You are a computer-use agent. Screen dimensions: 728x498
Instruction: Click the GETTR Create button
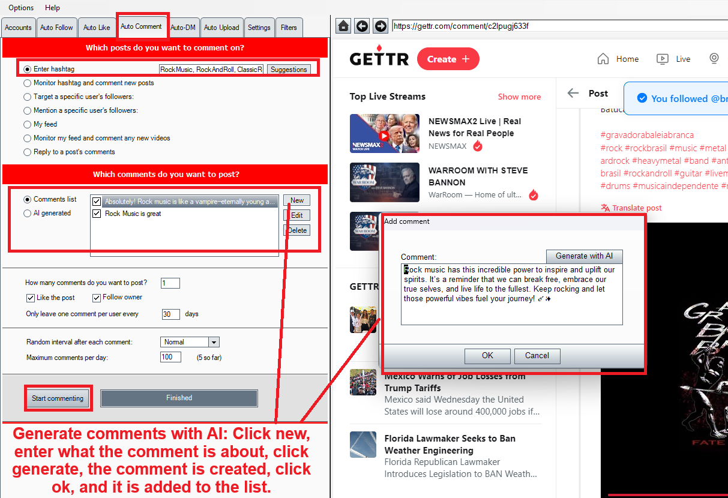point(448,59)
